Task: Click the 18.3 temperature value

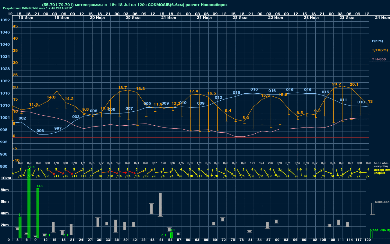Action: point(140,89)
